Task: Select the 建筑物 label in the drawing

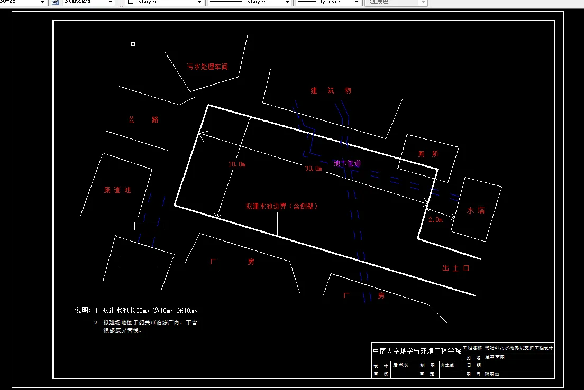Action: click(331, 90)
